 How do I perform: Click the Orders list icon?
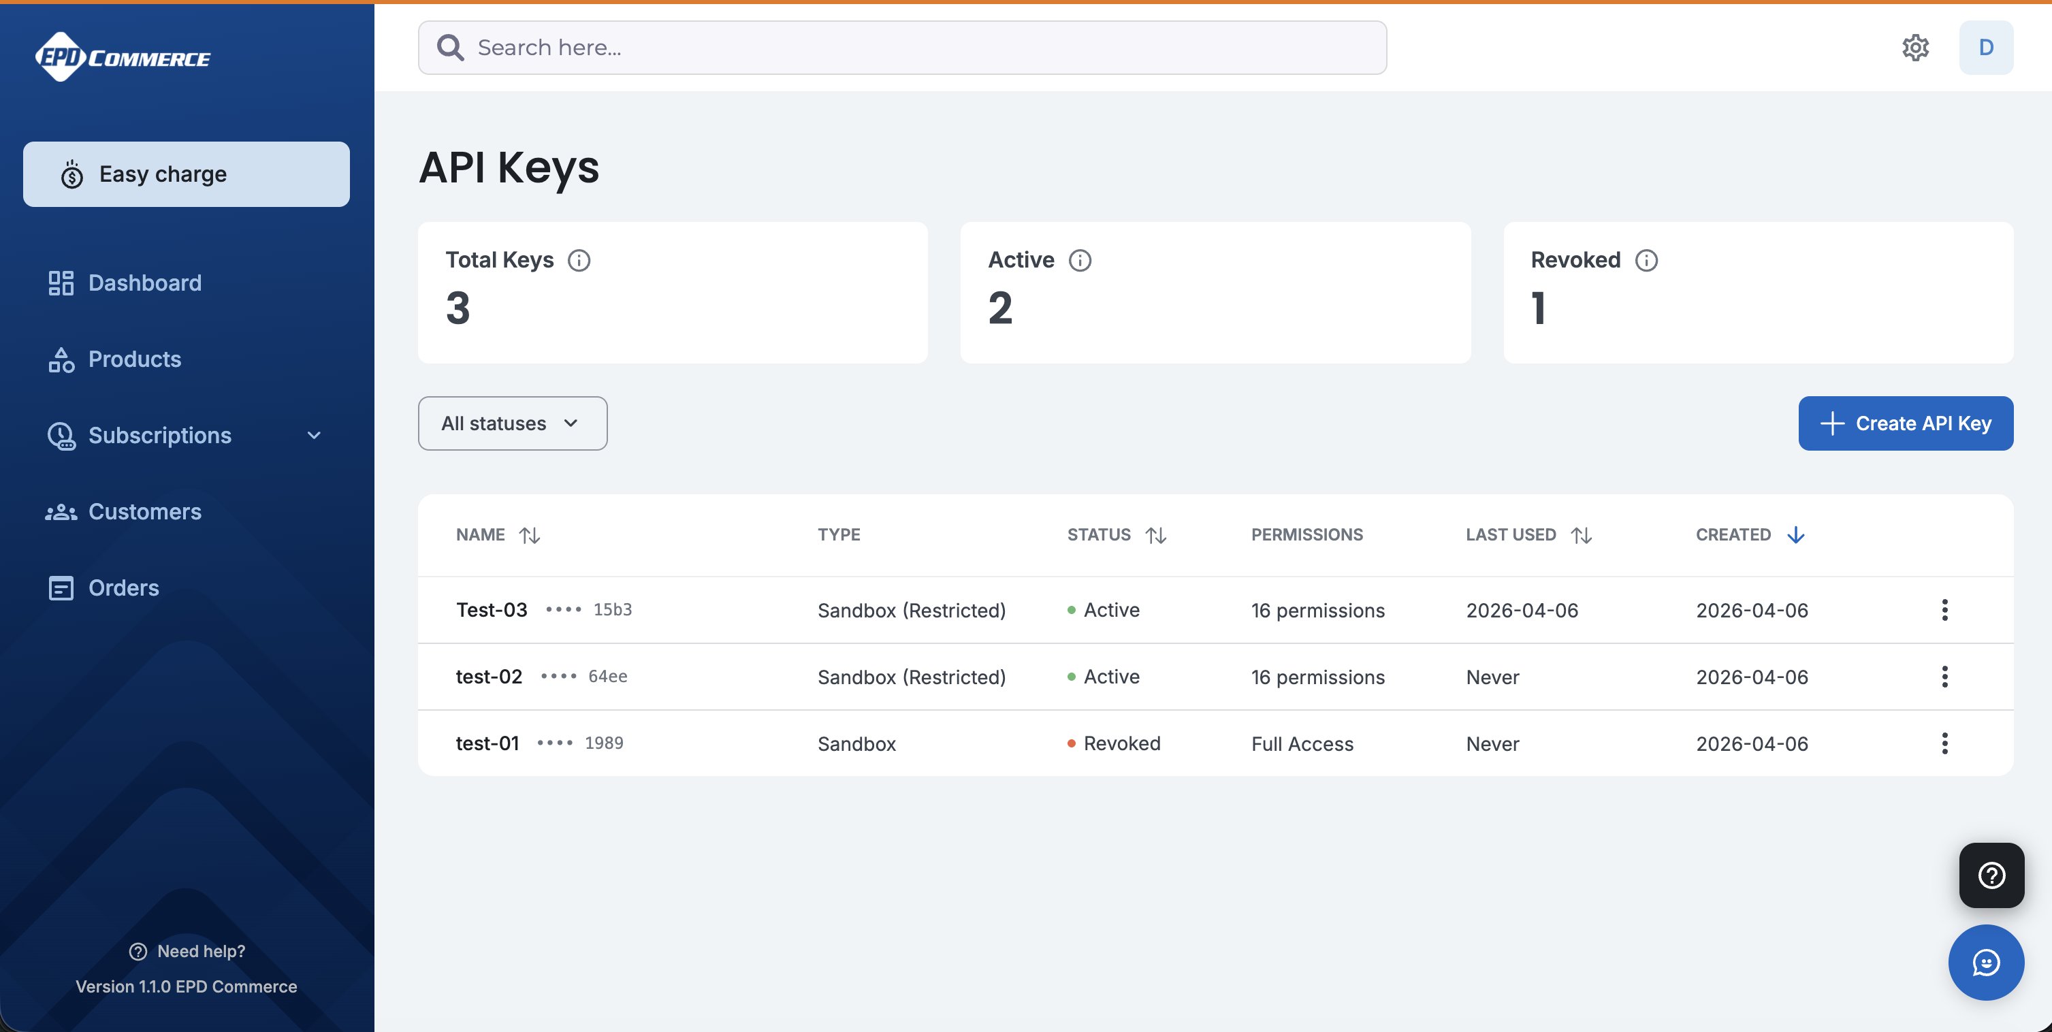click(x=61, y=587)
